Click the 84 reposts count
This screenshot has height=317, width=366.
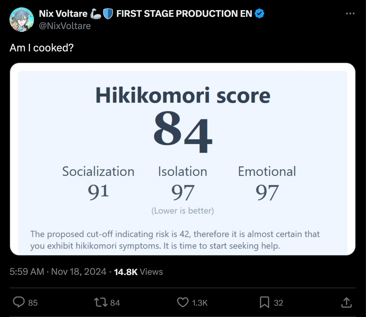click(x=115, y=303)
